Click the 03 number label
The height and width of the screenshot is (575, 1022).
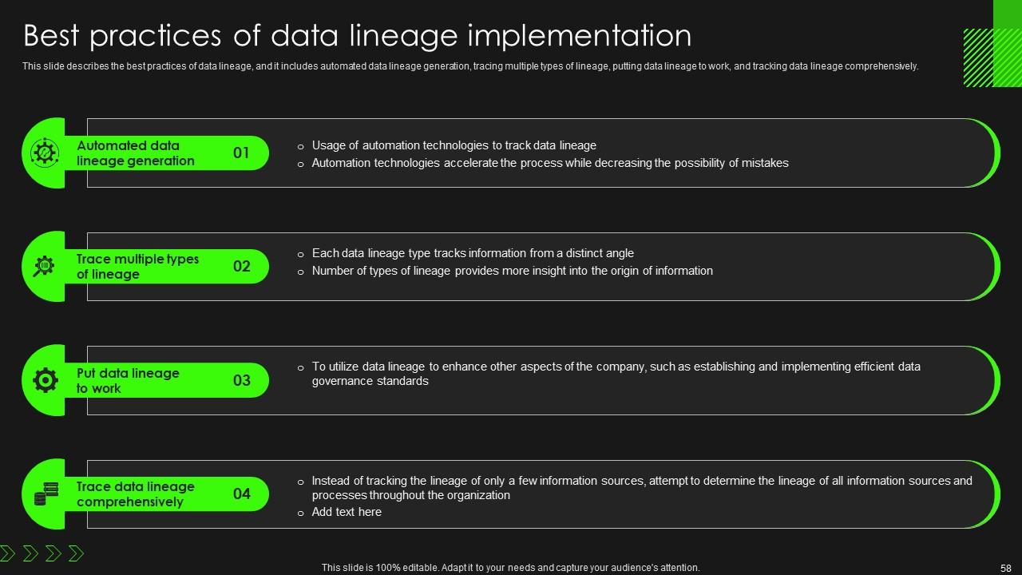tap(241, 380)
